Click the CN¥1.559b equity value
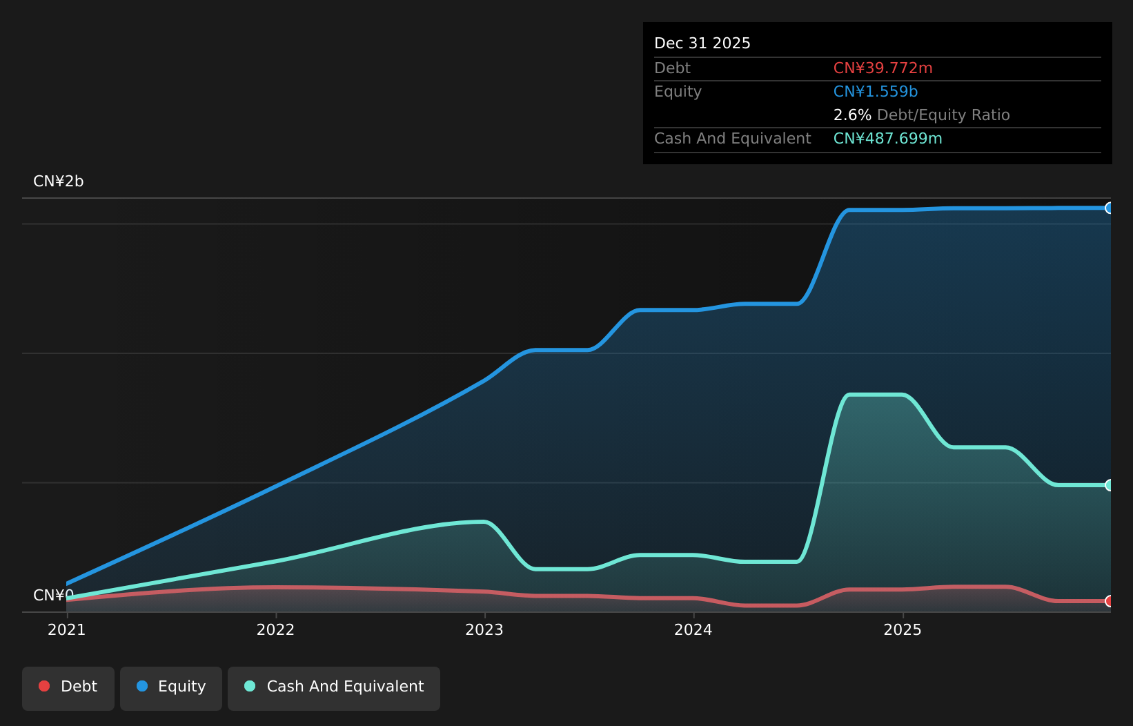This screenshot has width=1133, height=726. [x=876, y=92]
